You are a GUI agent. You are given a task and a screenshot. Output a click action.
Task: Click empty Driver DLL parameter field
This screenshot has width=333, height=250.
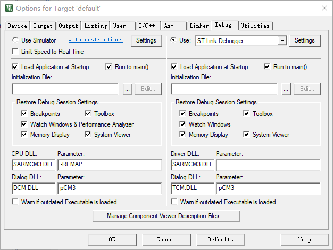click(x=268, y=165)
